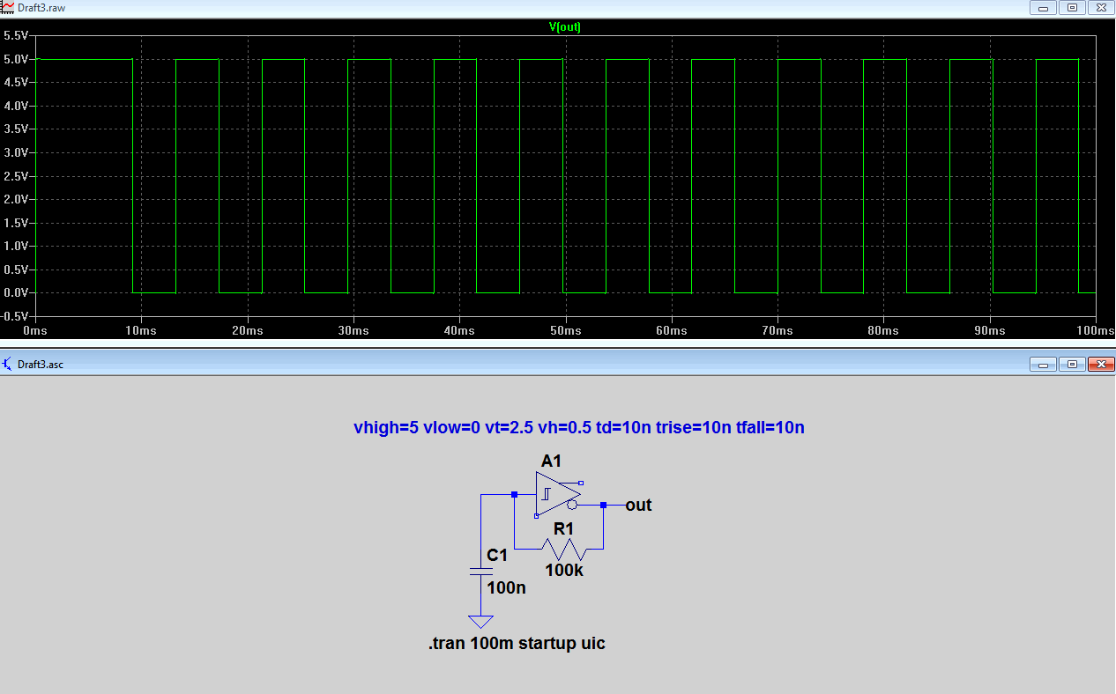This screenshot has width=1116, height=694.
Task: Select the Draft3.asc window icon
Action: [8, 364]
